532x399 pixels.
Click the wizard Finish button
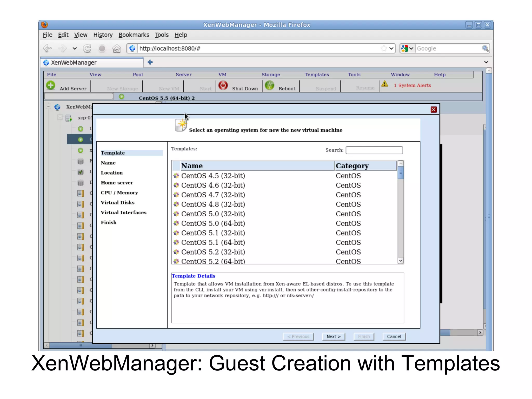pyautogui.click(x=364, y=337)
